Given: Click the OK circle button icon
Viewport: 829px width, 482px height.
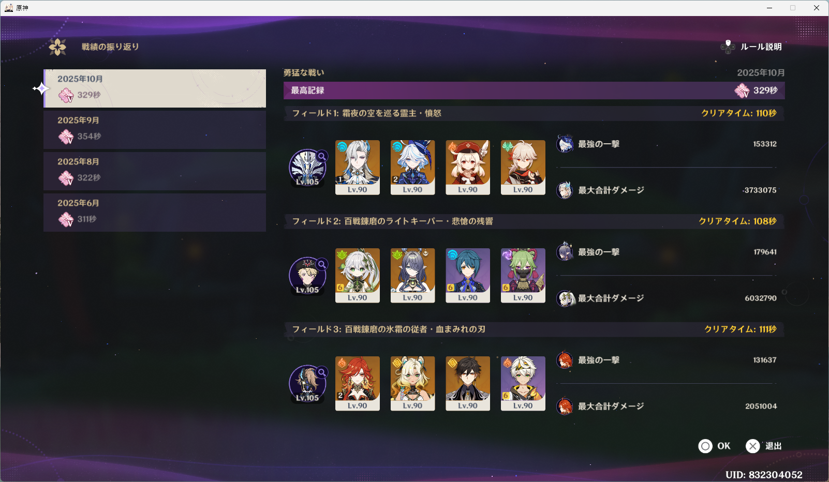Looking at the screenshot, I should click(705, 446).
